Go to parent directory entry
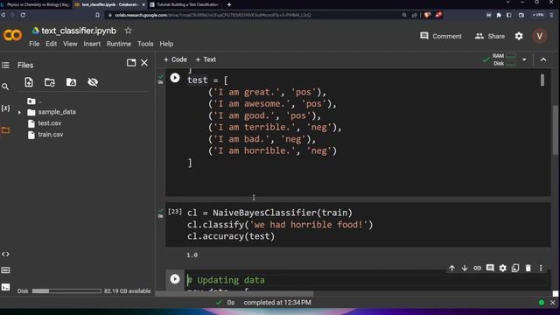The height and width of the screenshot is (315, 560). tap(34, 101)
